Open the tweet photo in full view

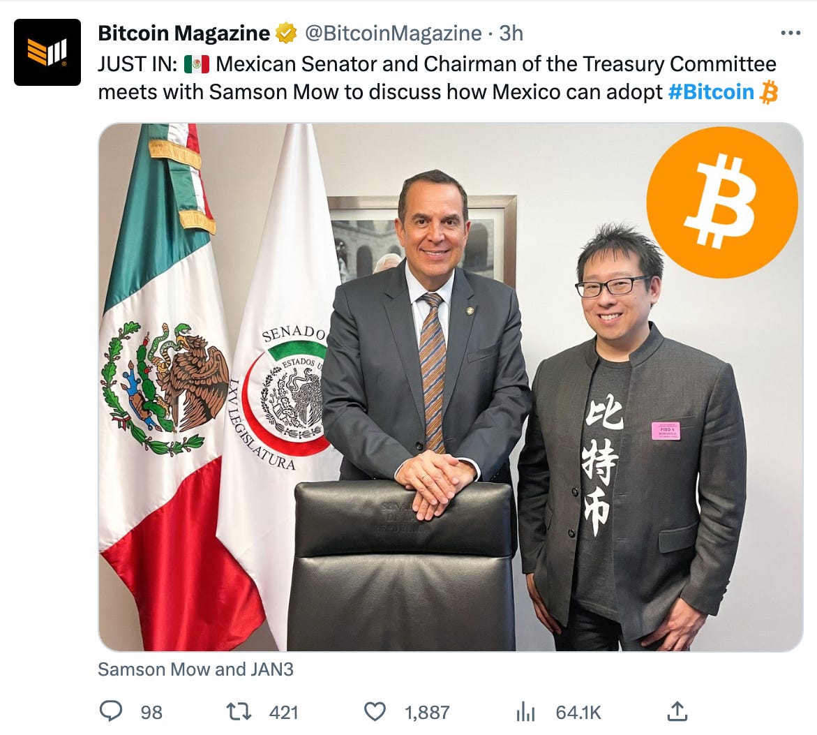[x=451, y=387]
